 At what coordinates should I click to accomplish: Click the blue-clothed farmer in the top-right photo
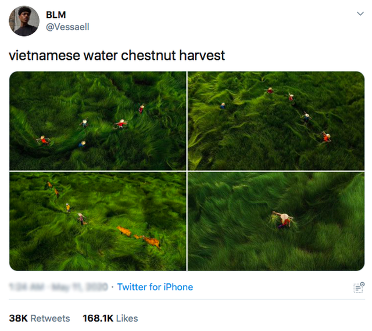[223, 106]
